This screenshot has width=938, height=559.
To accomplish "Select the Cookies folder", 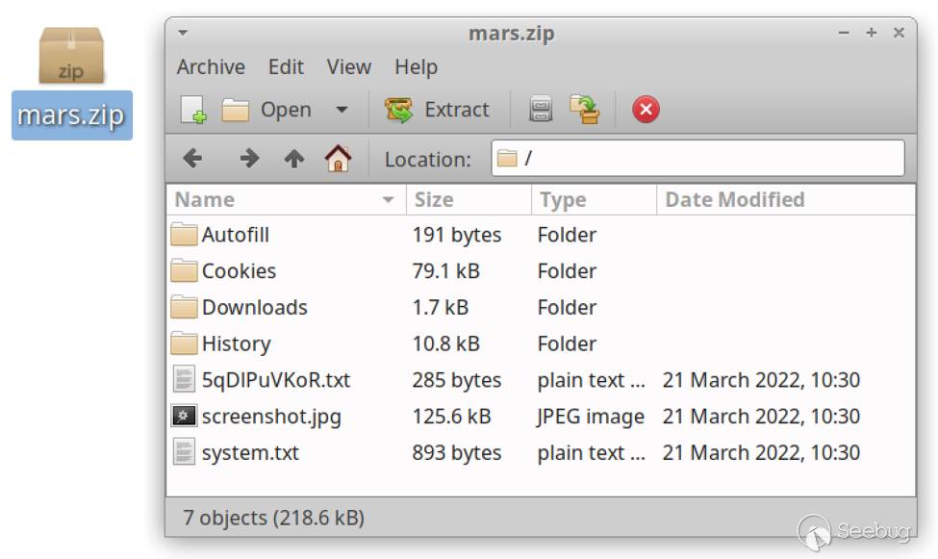I will (x=239, y=271).
